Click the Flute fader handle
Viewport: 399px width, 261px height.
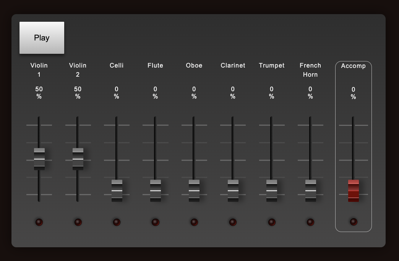[156, 190]
